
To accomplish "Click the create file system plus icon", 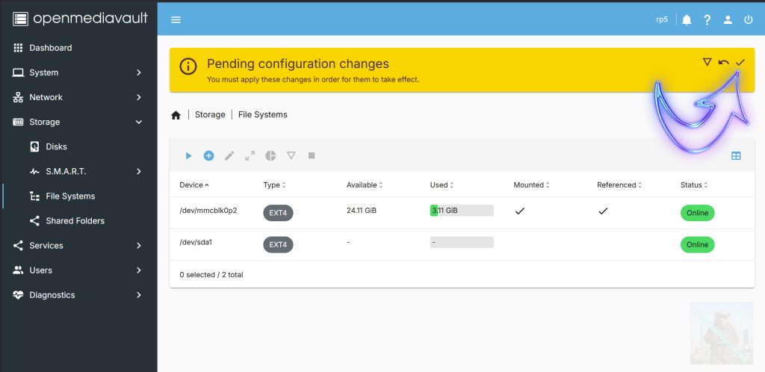I will coord(208,155).
